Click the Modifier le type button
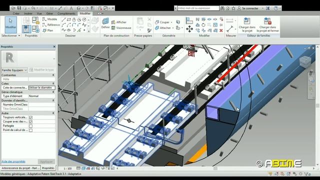The image size is (320, 180). tap(42, 70)
